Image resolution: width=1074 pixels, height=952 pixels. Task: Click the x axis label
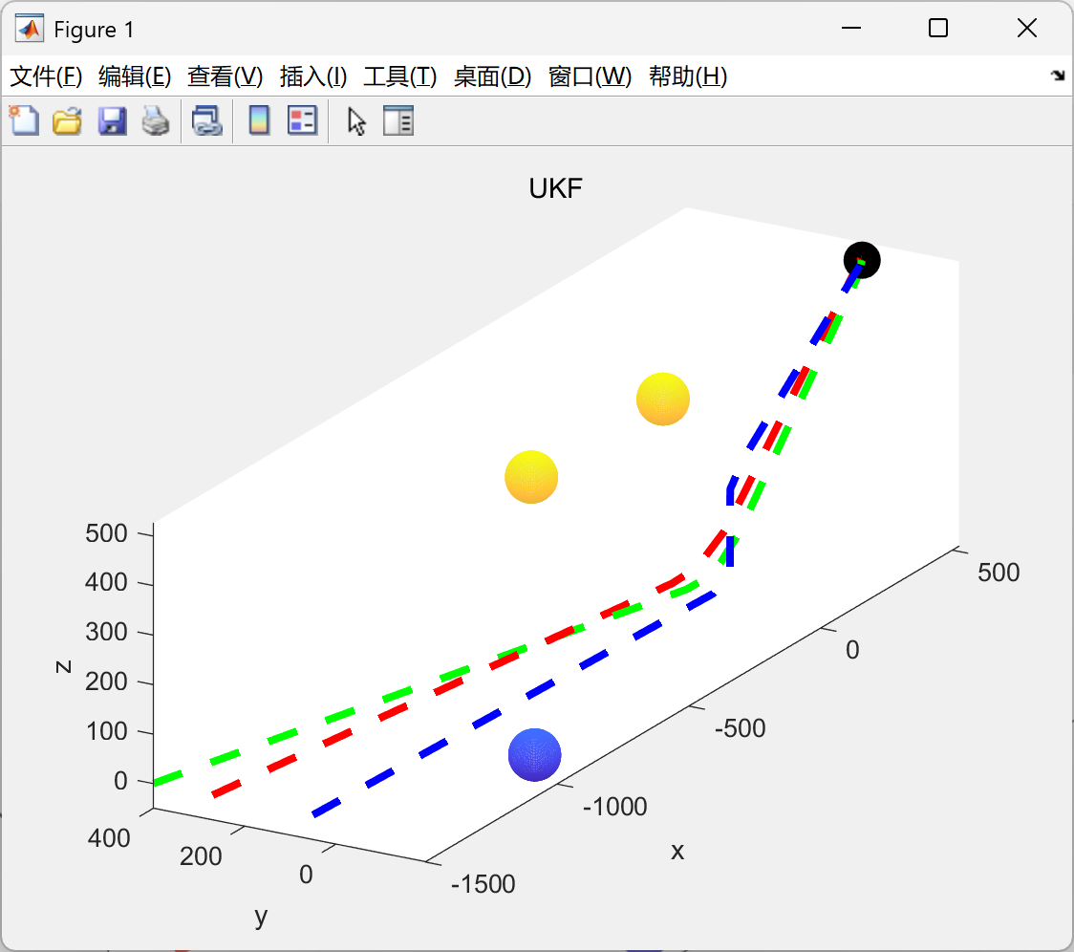(677, 852)
